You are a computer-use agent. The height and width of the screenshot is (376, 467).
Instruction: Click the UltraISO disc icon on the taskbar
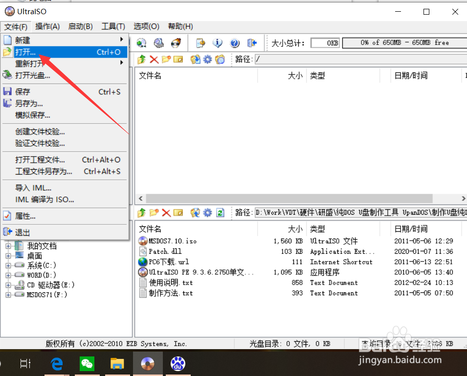(148, 363)
